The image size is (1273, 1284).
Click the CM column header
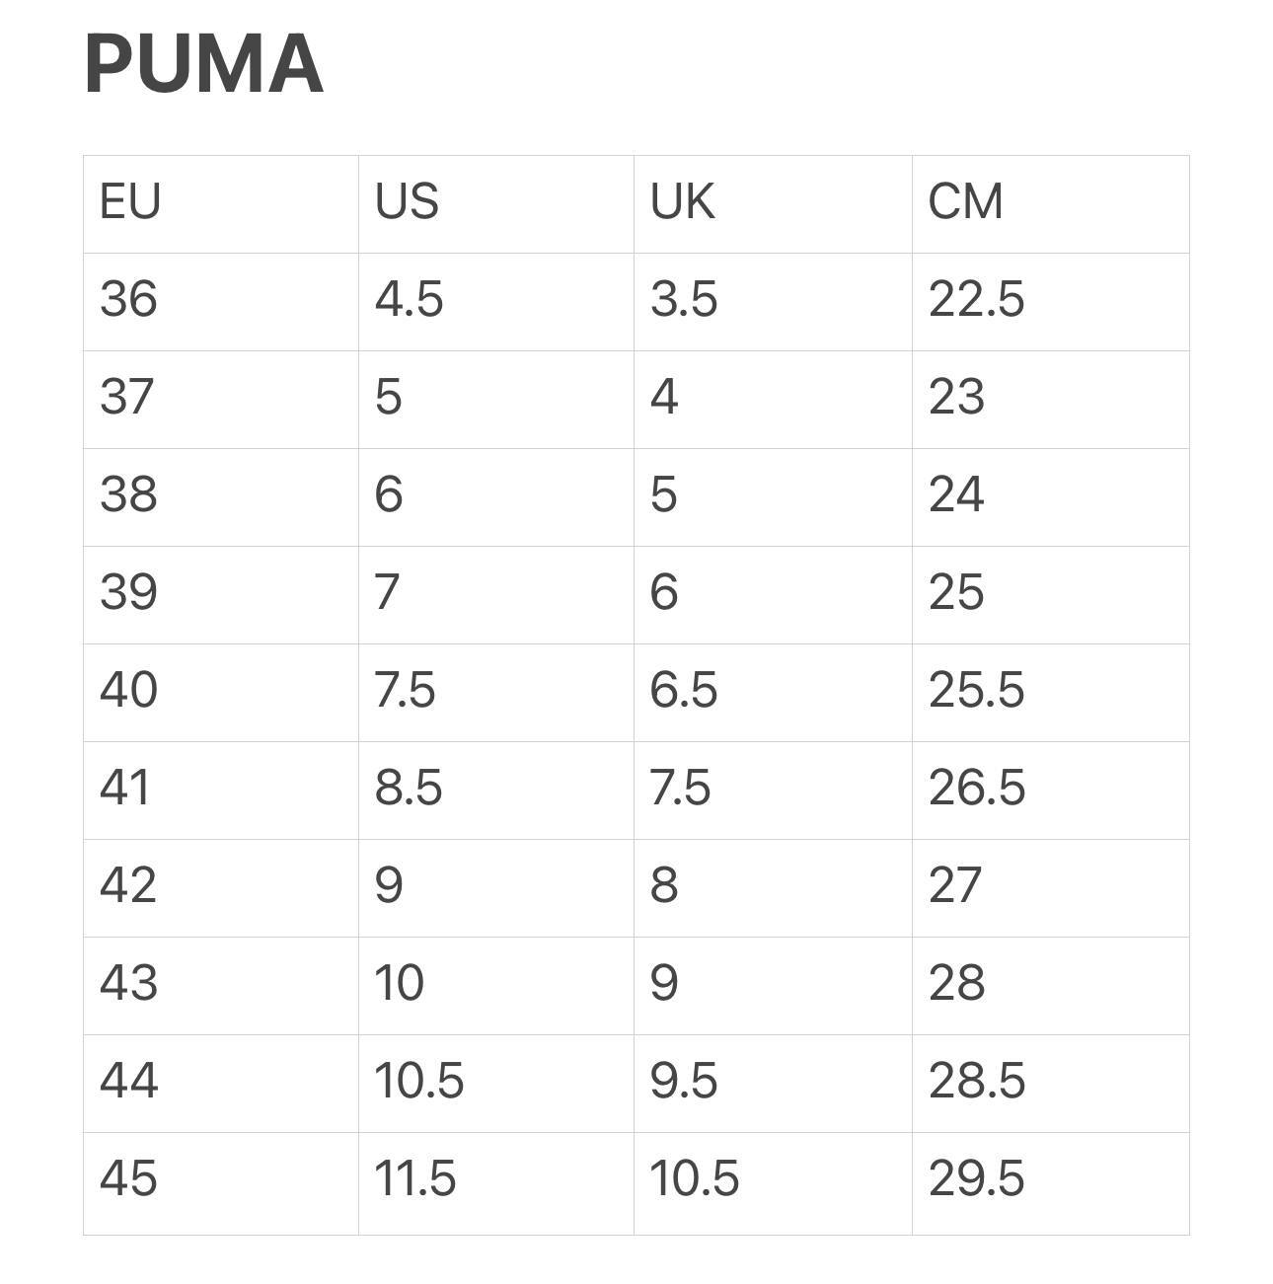coord(965,202)
